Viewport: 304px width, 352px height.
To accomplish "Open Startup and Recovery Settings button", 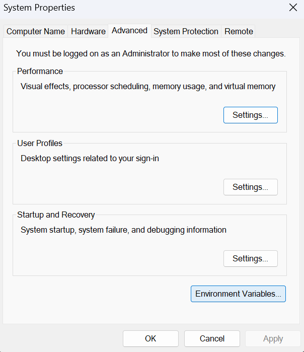I will tap(250, 259).
